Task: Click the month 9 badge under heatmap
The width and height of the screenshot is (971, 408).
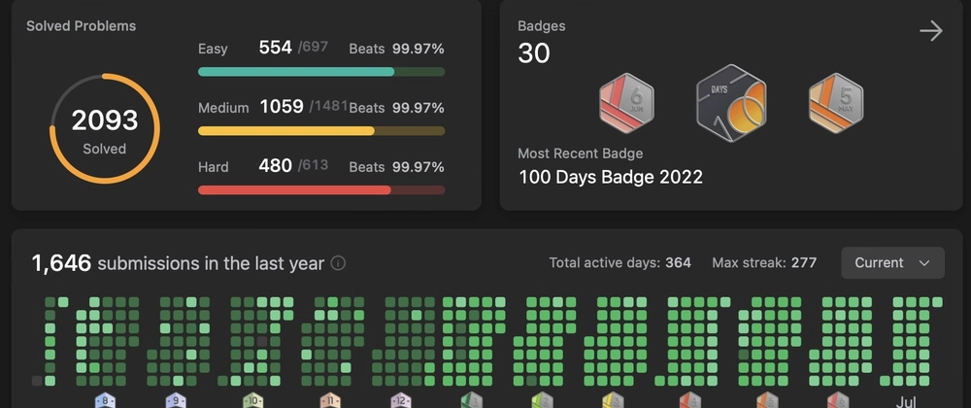Action: tap(176, 400)
